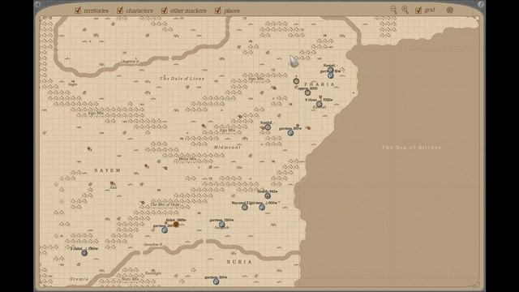
Task: Click 'The Hts. of Hope' label
Action: click(165, 204)
